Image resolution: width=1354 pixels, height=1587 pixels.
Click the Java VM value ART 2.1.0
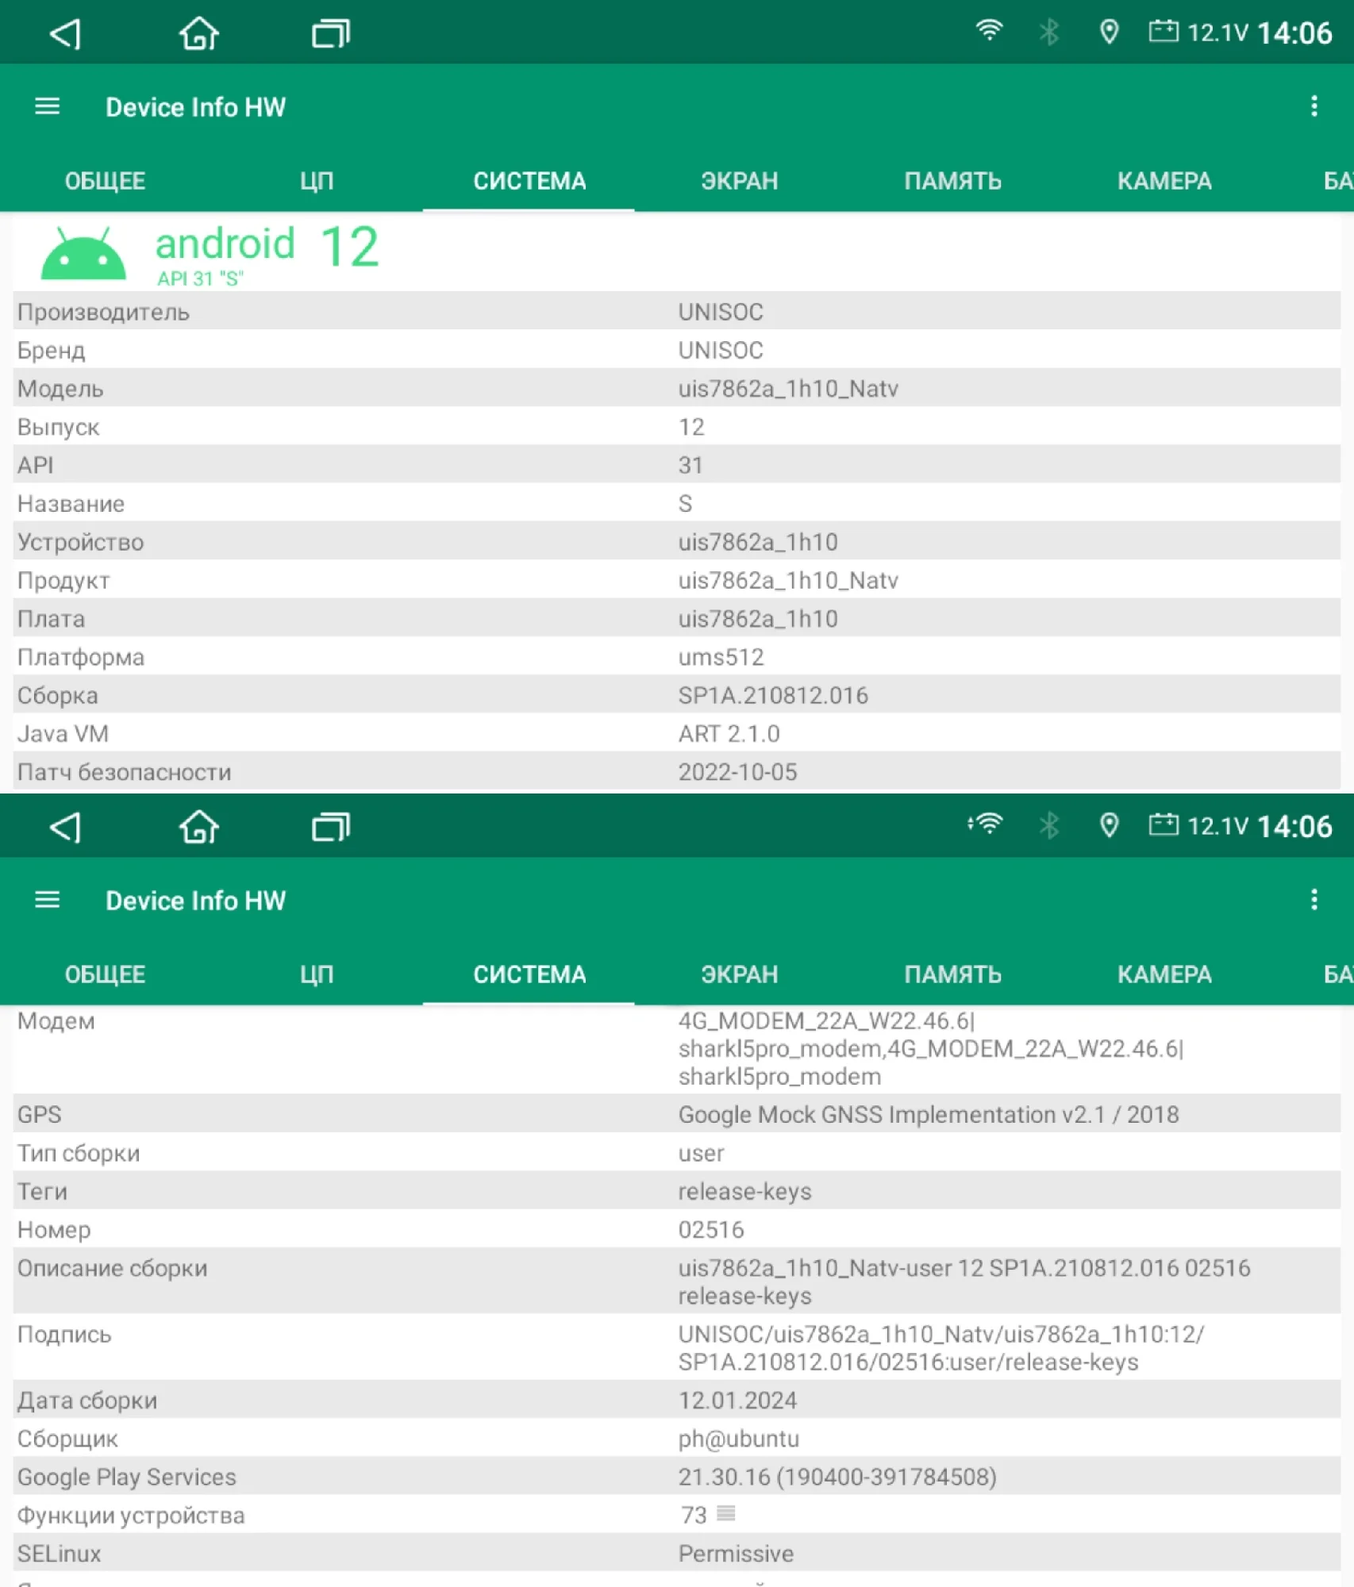pyautogui.click(x=729, y=734)
